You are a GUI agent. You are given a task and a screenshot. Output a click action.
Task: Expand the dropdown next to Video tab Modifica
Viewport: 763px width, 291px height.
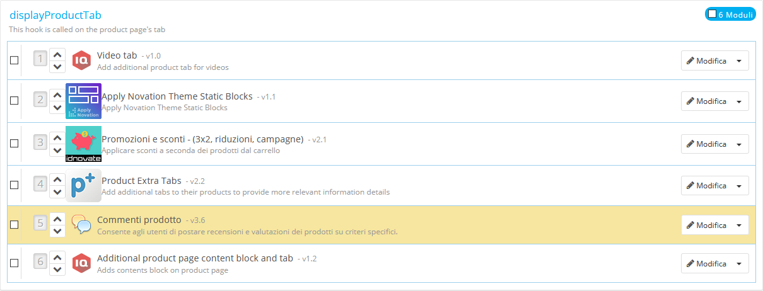click(x=739, y=61)
